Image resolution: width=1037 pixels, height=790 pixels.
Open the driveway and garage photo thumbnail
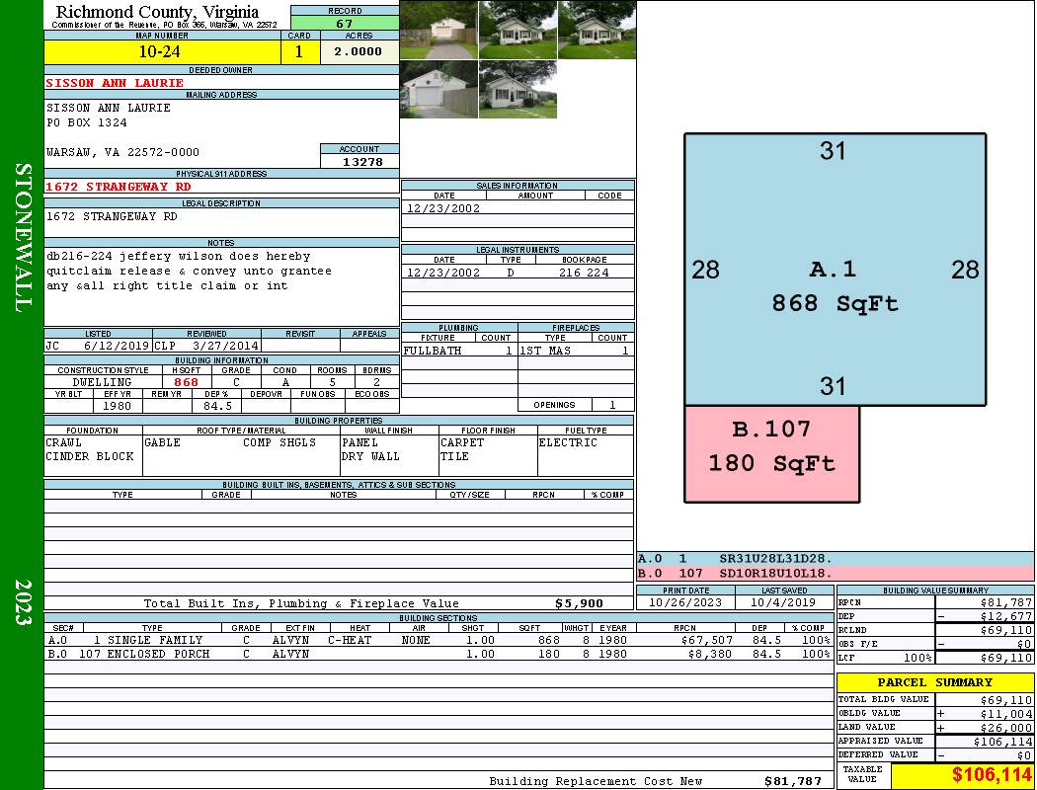point(439,30)
